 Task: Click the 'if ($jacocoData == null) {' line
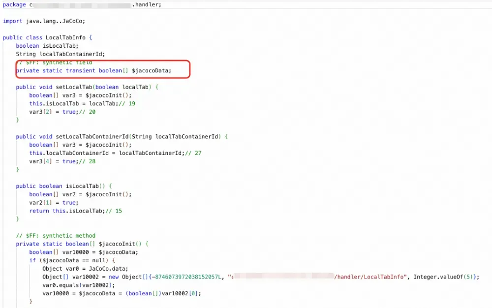click(72, 261)
